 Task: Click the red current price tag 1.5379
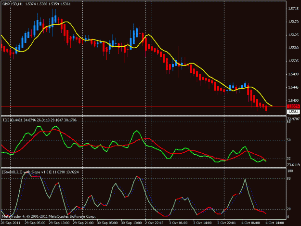(293, 106)
